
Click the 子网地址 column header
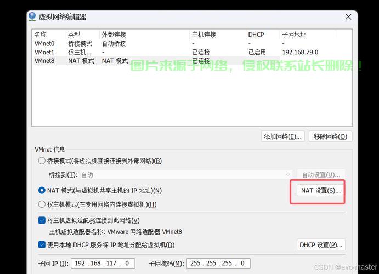point(308,35)
